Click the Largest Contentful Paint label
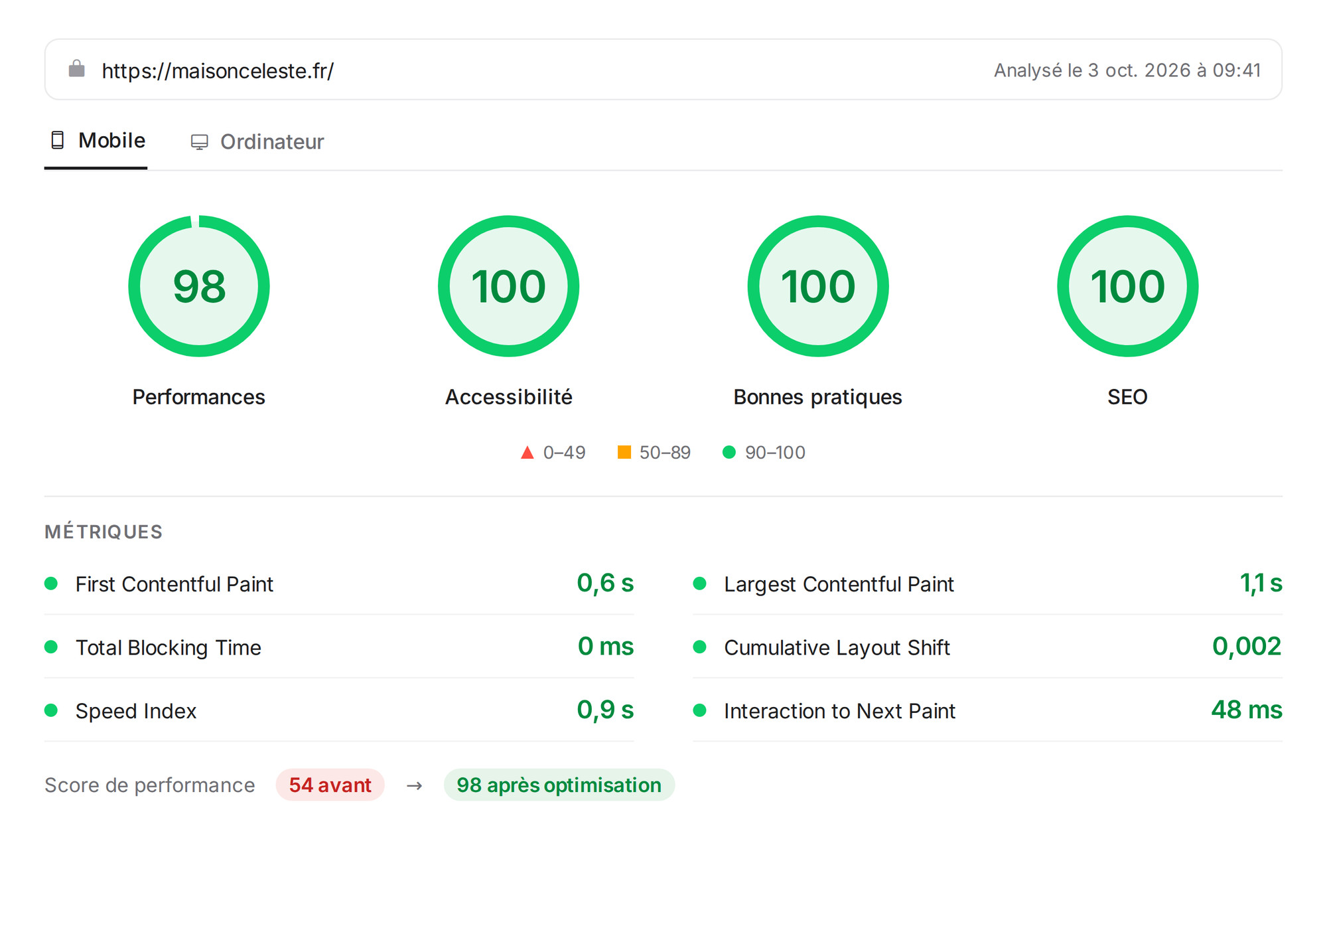 point(839,584)
